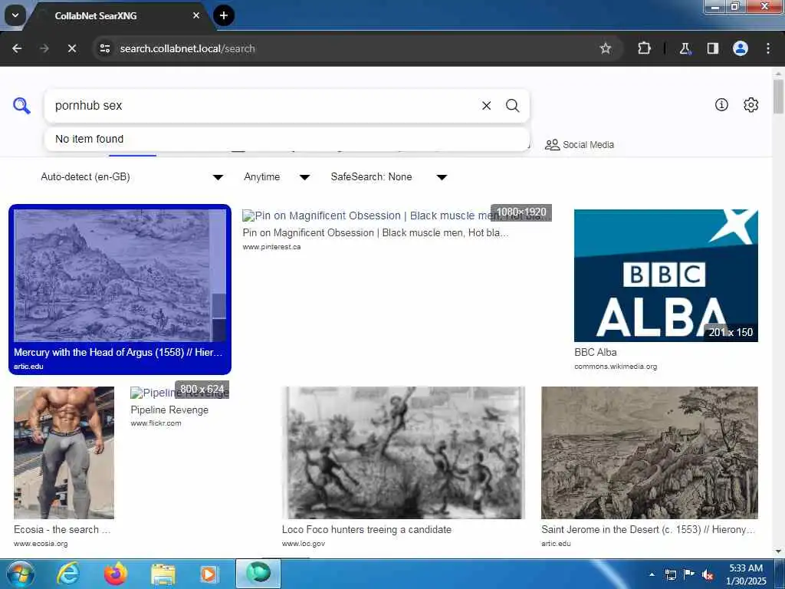Open preferences via the gear icon
The width and height of the screenshot is (785, 589).
click(751, 104)
